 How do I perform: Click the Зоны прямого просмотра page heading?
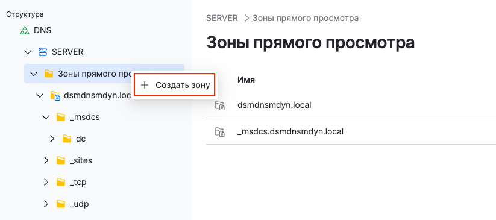pos(310,43)
